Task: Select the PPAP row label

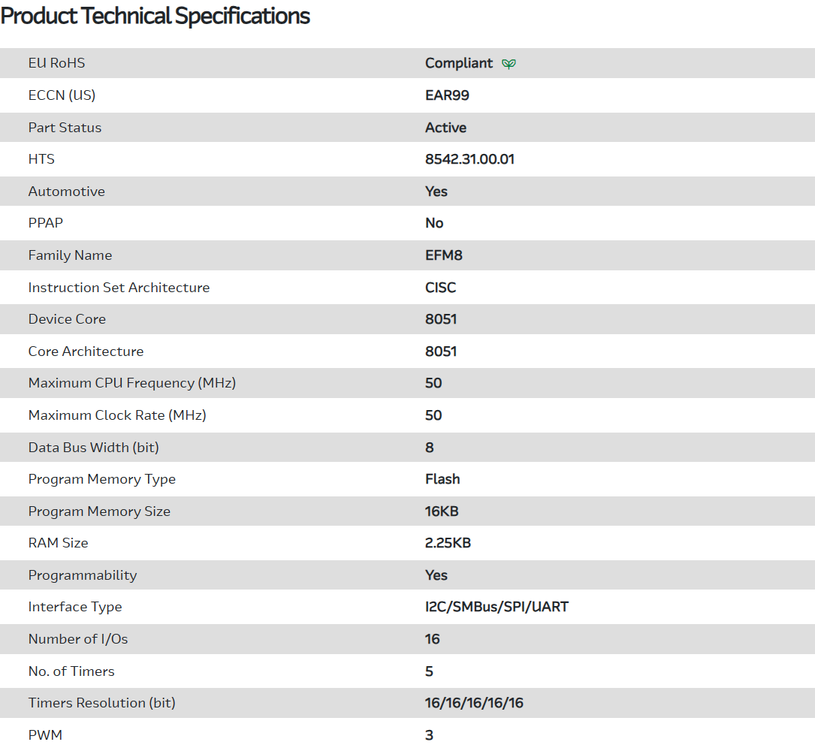Action: (45, 223)
